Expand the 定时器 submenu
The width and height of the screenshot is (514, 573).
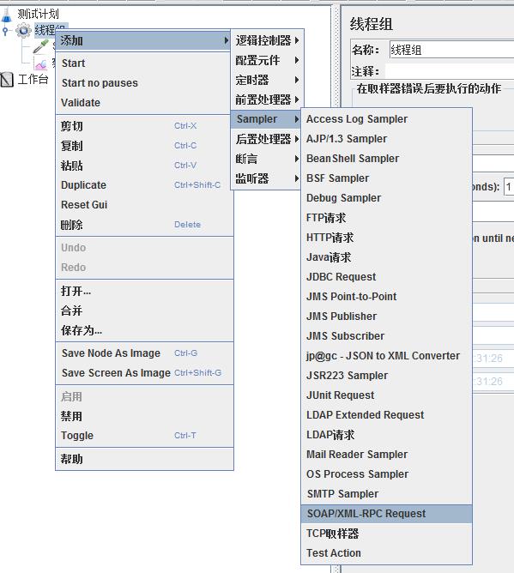pyautogui.click(x=267, y=80)
